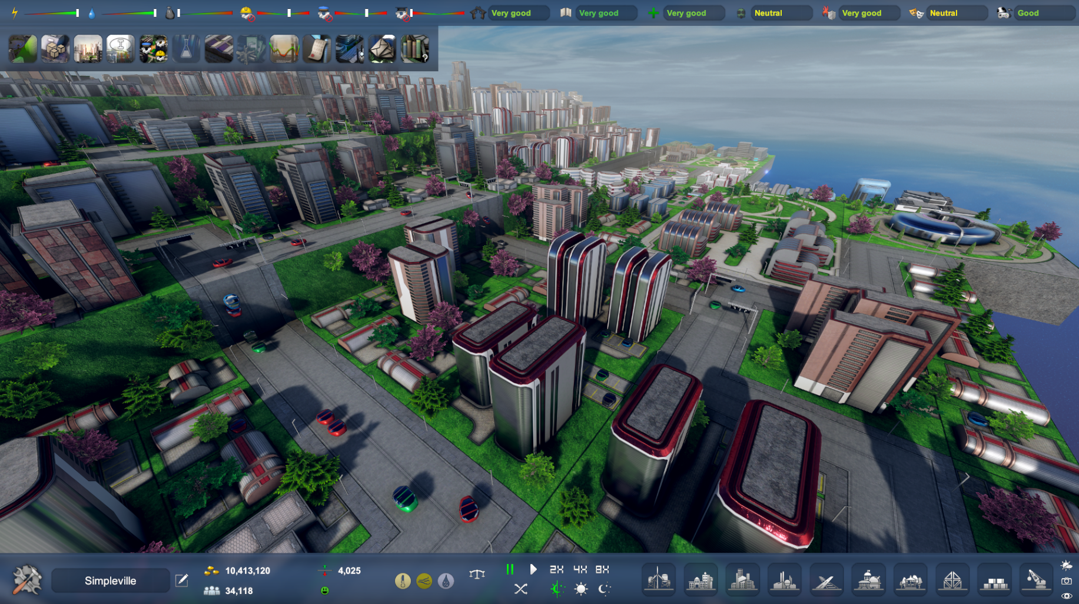This screenshot has width=1079, height=604.
Task: Open the line graph statistics panel
Action: (x=284, y=48)
